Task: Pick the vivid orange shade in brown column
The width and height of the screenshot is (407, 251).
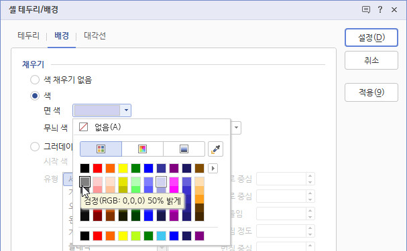Action: pos(199,199)
